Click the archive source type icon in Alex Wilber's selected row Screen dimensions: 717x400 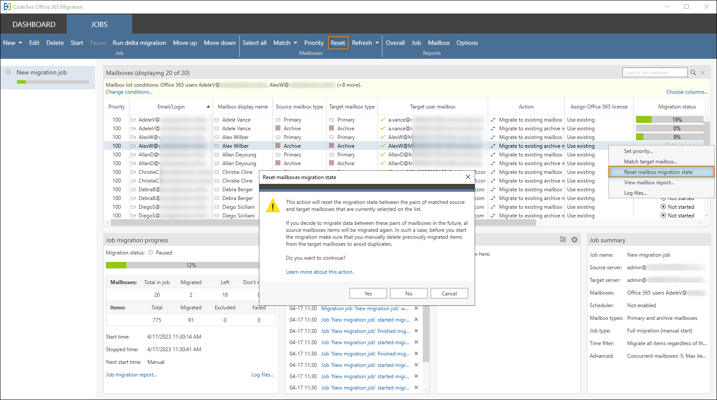pyautogui.click(x=278, y=146)
